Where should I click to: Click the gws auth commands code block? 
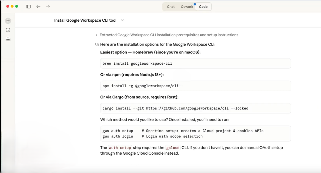point(195,134)
